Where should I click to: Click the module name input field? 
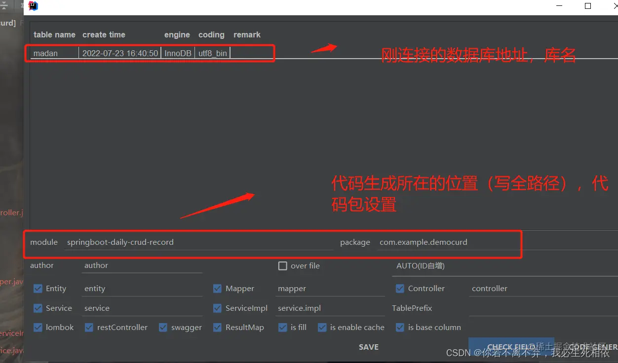[197, 242]
